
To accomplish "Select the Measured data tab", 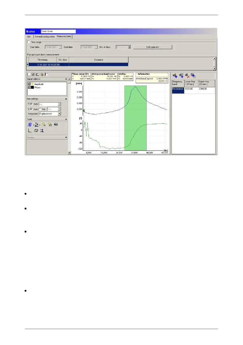I will tap(64, 37).
